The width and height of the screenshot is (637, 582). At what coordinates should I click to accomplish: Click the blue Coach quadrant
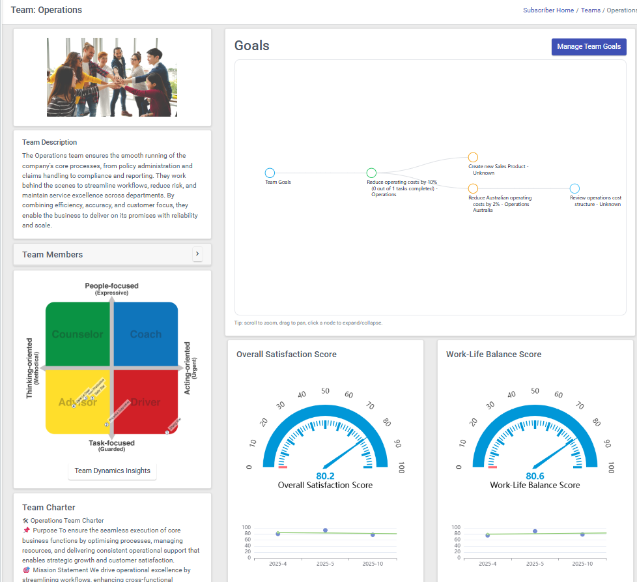click(x=147, y=334)
